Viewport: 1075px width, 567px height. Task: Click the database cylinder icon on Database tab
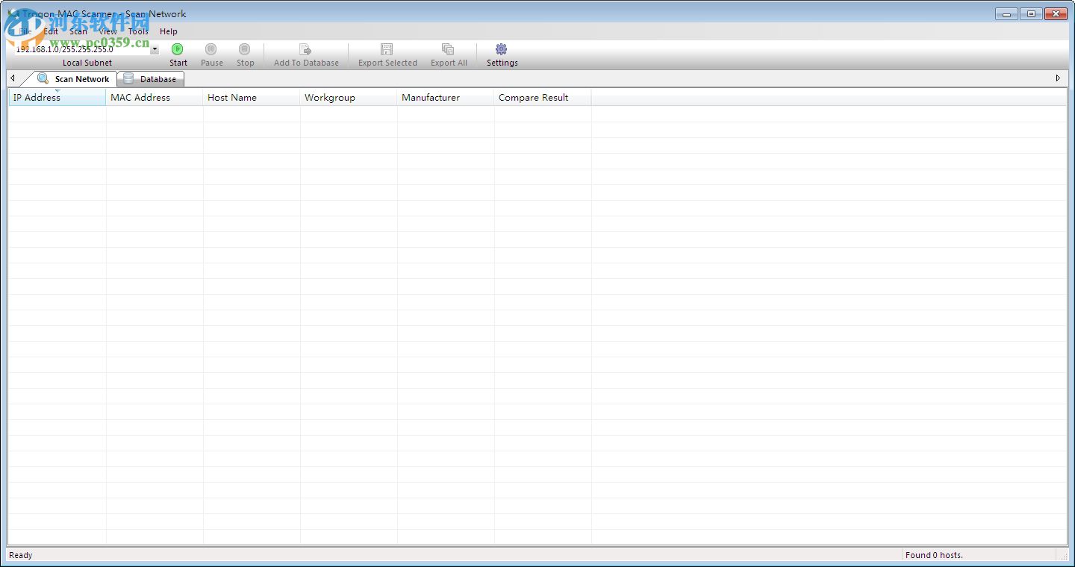click(128, 78)
